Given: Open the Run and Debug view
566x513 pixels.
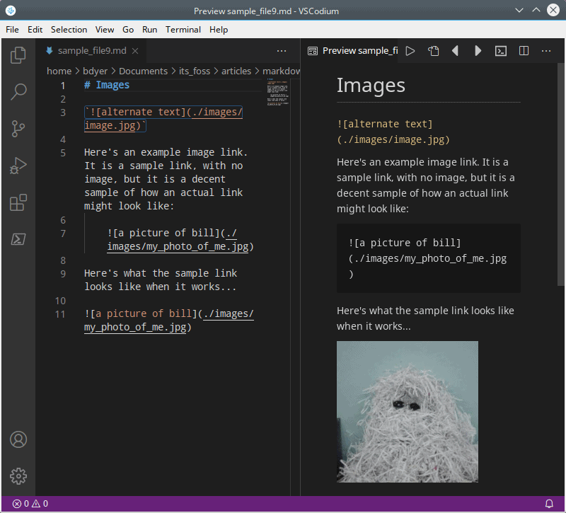Looking at the screenshot, I should point(18,166).
